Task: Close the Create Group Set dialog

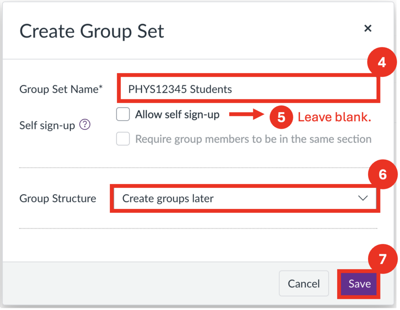Action: pos(367,28)
